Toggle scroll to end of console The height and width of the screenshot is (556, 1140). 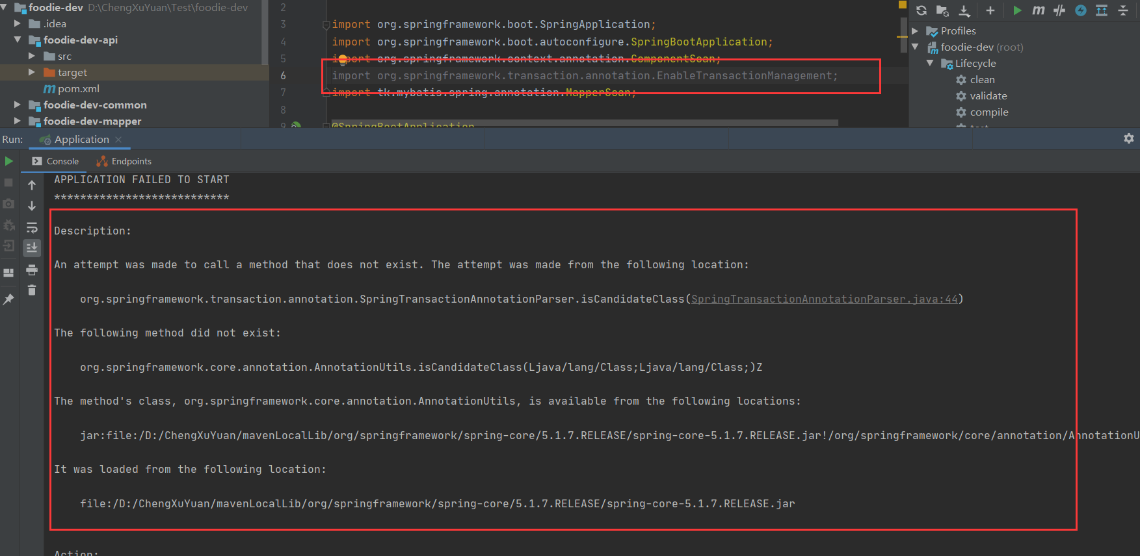[x=32, y=248]
